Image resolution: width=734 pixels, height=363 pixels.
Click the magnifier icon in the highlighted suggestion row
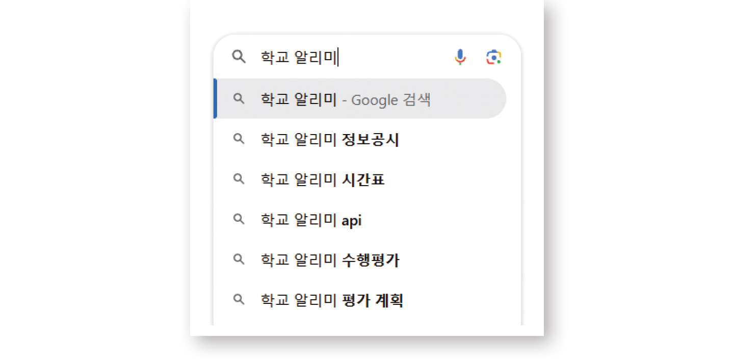[239, 99]
